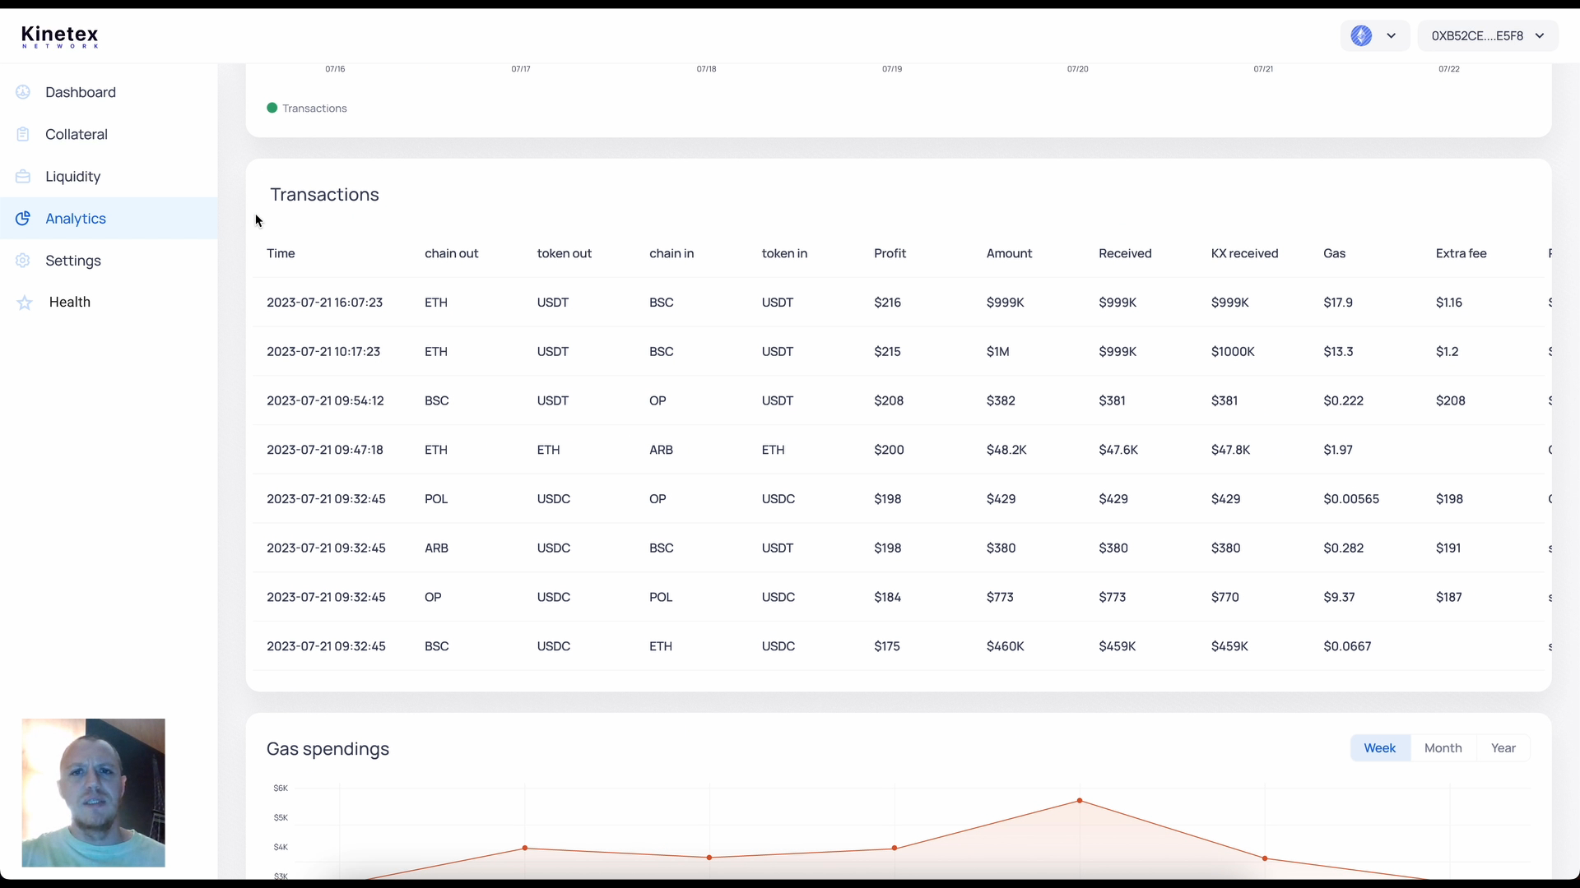Click the Liquidity briefcase icon

[23, 176]
